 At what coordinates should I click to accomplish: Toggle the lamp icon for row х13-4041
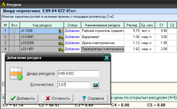click(x=15, y=37)
